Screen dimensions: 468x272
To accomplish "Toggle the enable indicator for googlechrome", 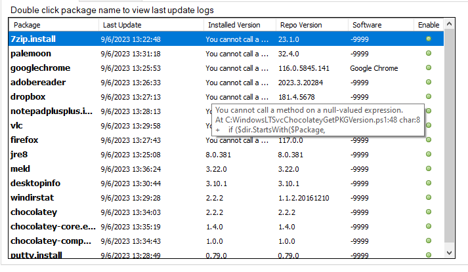I will (429, 68).
